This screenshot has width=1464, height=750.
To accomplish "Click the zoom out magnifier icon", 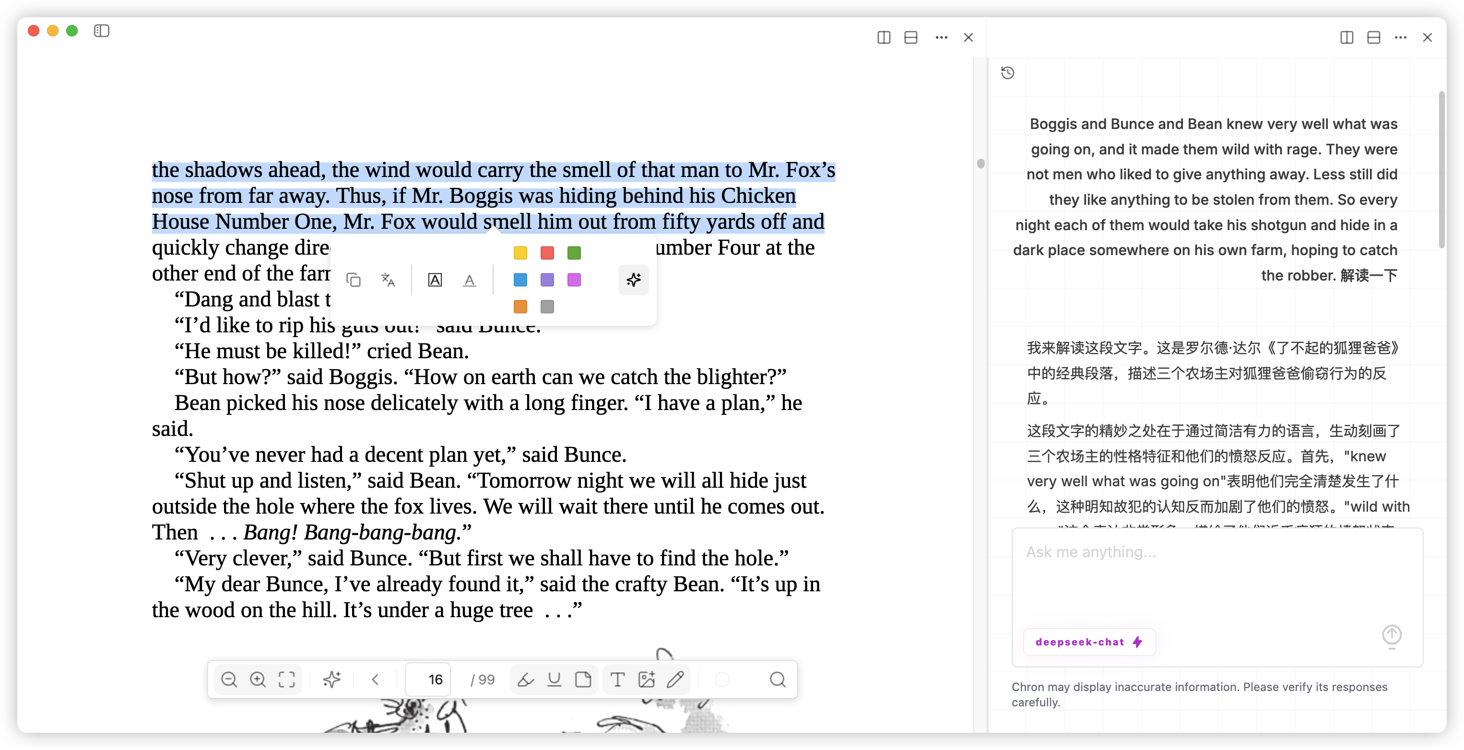I will [229, 679].
